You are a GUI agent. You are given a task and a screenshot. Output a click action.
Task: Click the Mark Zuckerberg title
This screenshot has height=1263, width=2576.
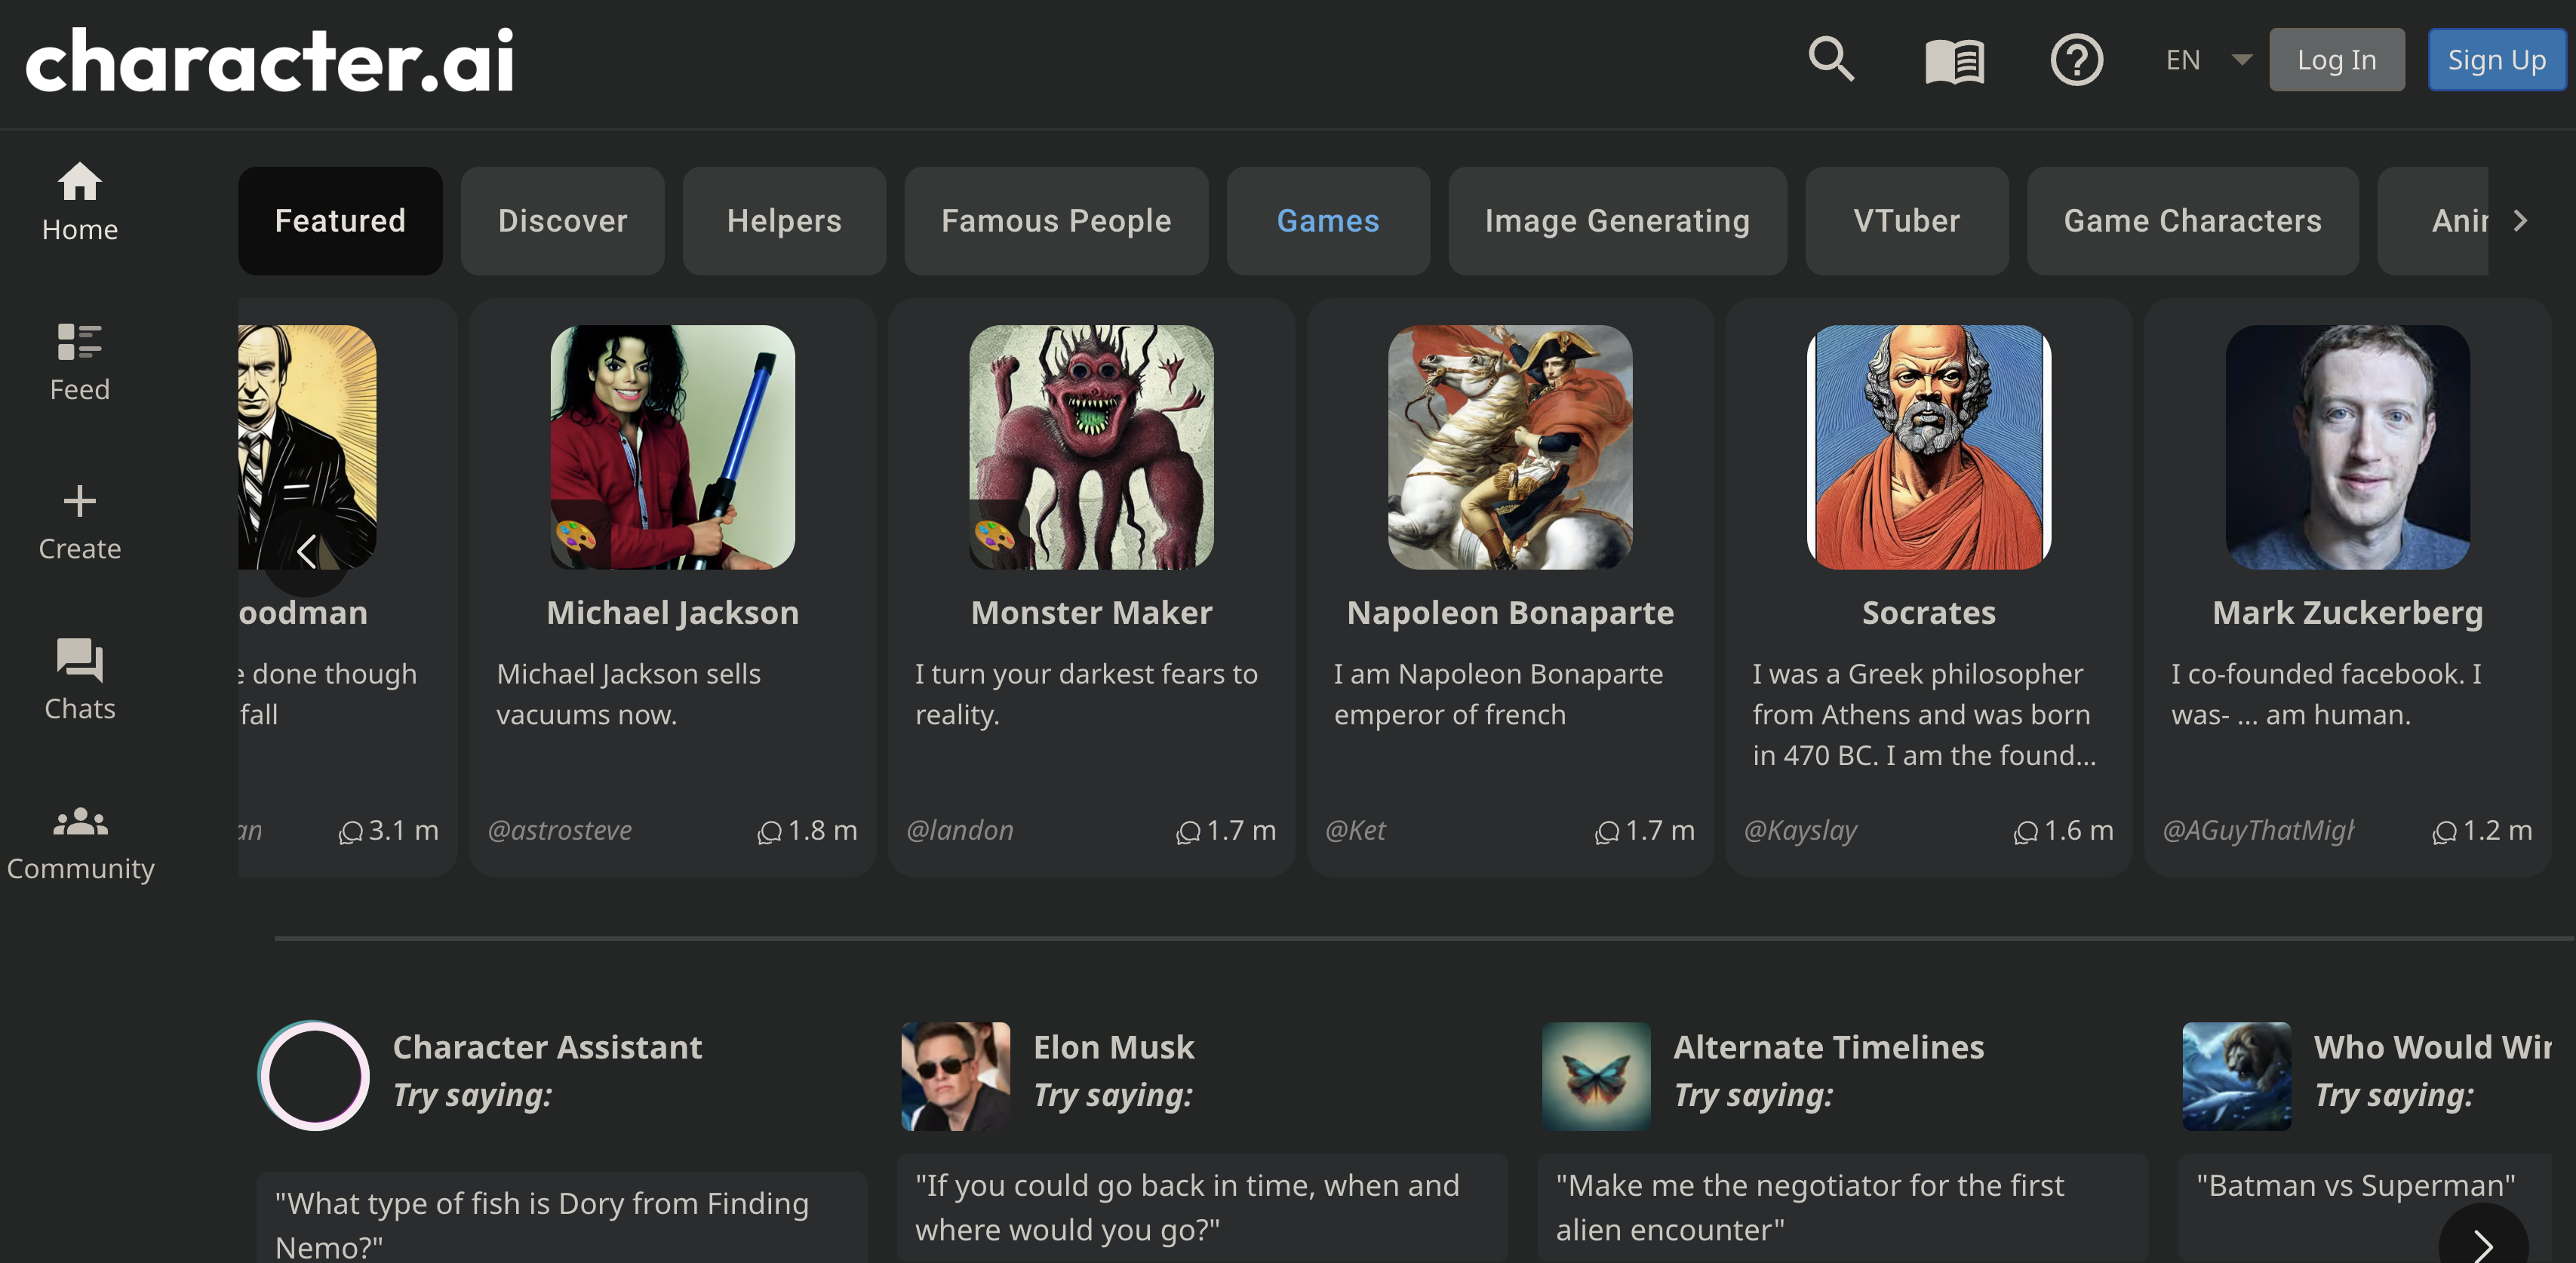pos(2348,612)
